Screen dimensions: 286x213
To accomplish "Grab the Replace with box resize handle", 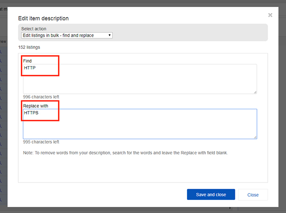I will 255,137.
